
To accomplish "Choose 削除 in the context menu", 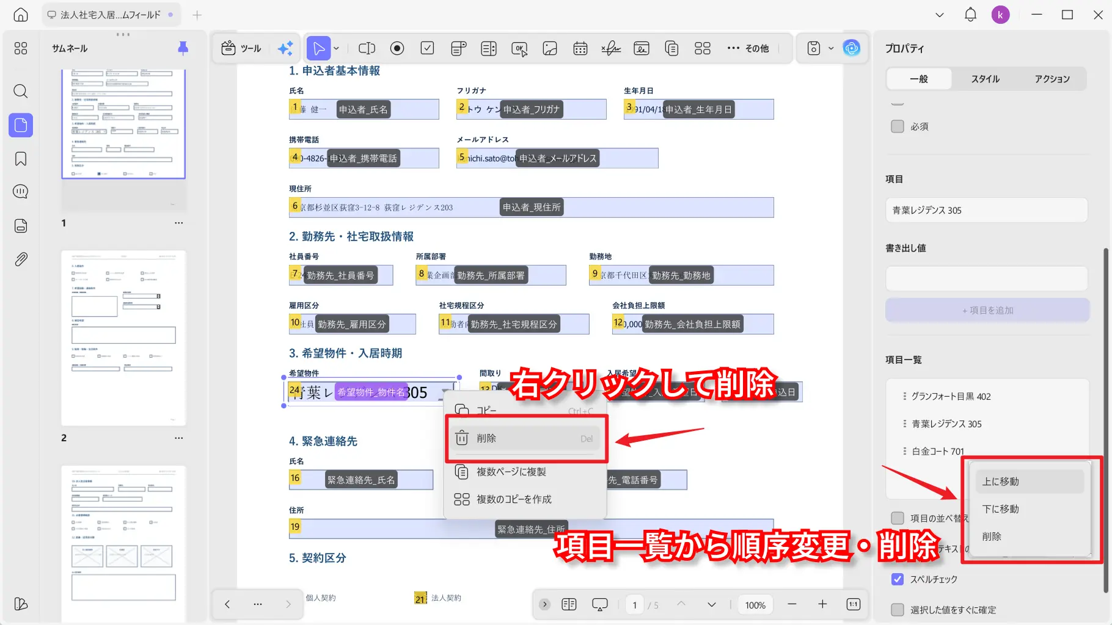I will pyautogui.click(x=526, y=438).
